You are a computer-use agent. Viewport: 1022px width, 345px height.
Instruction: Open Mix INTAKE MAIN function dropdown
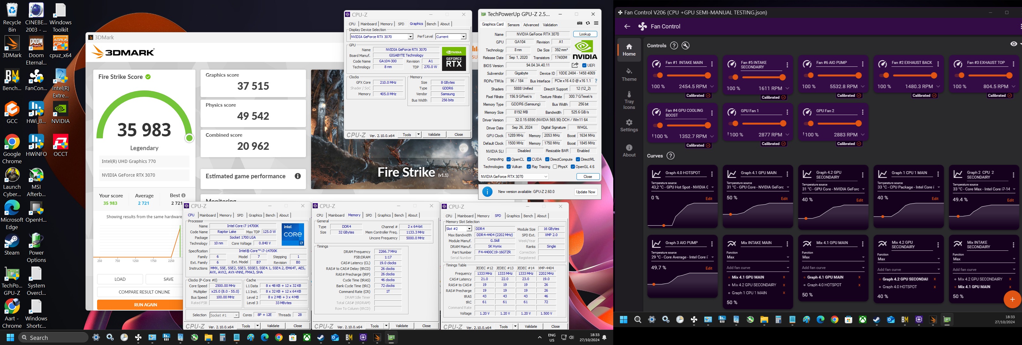click(x=757, y=257)
